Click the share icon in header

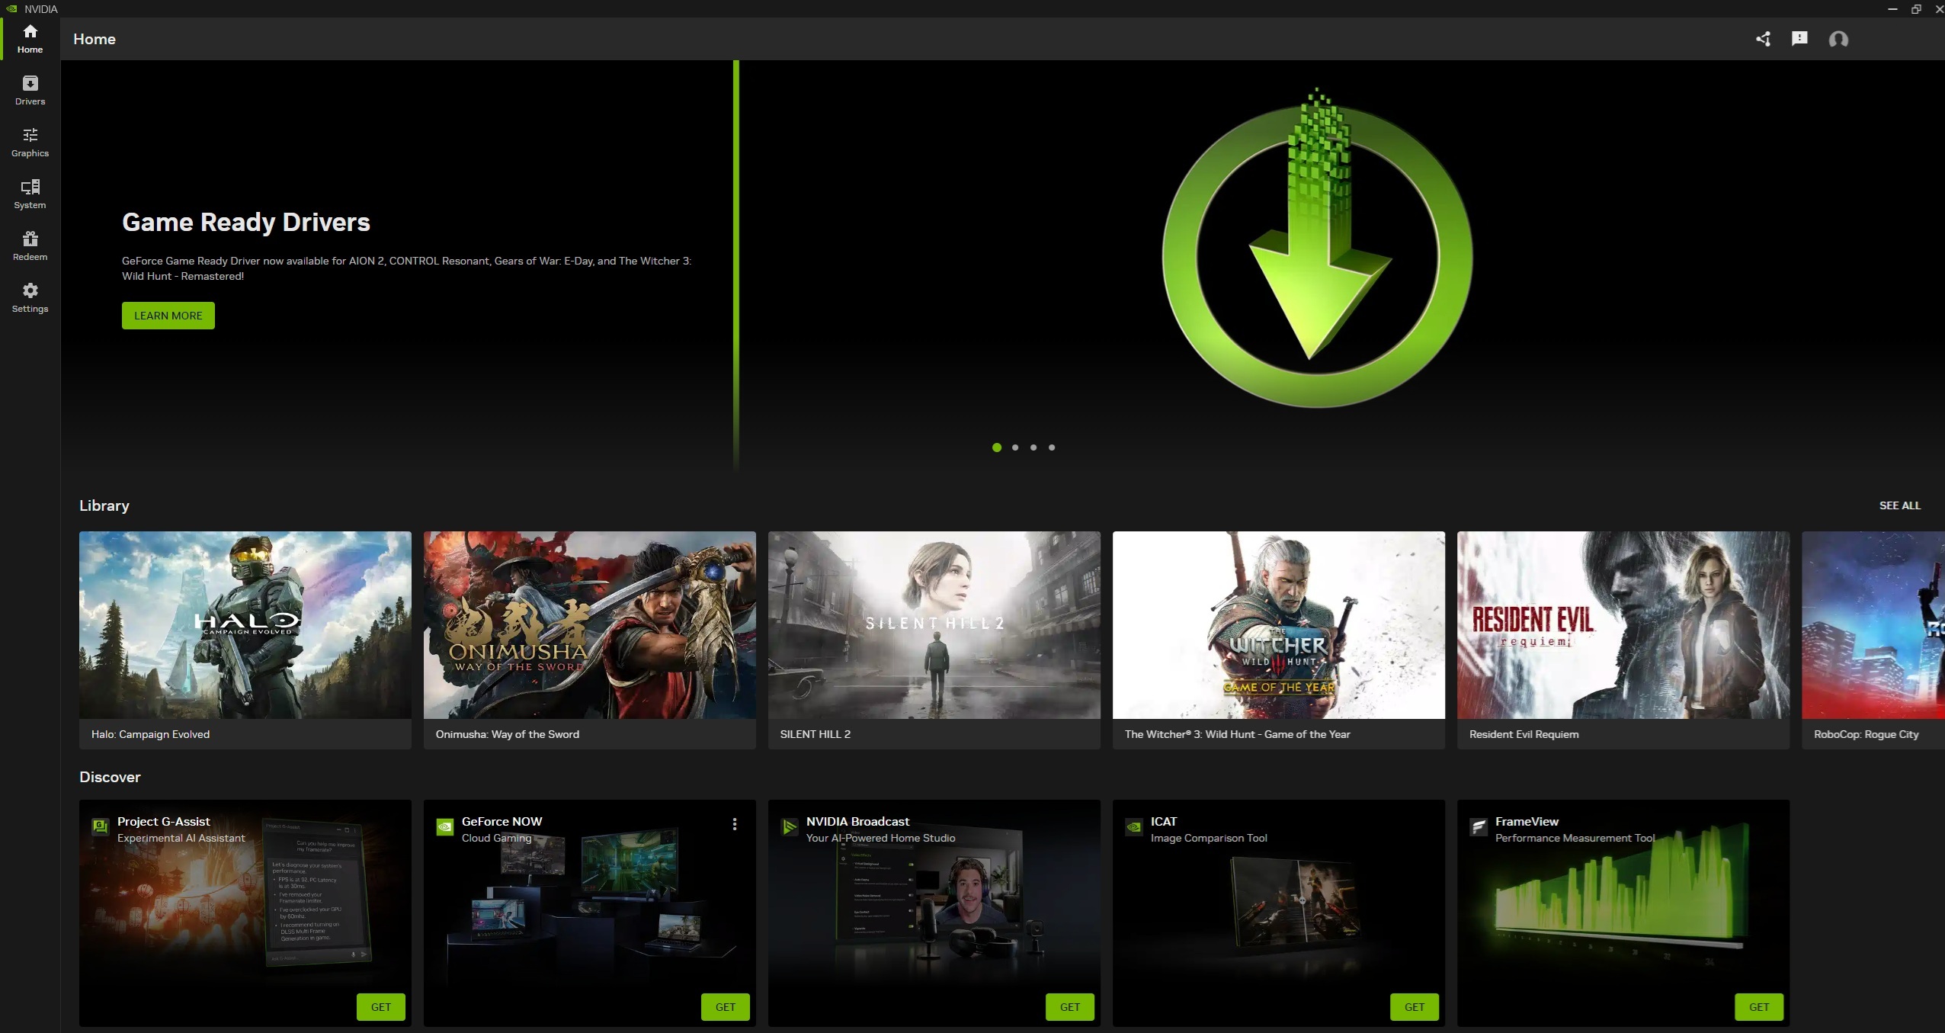(1763, 39)
